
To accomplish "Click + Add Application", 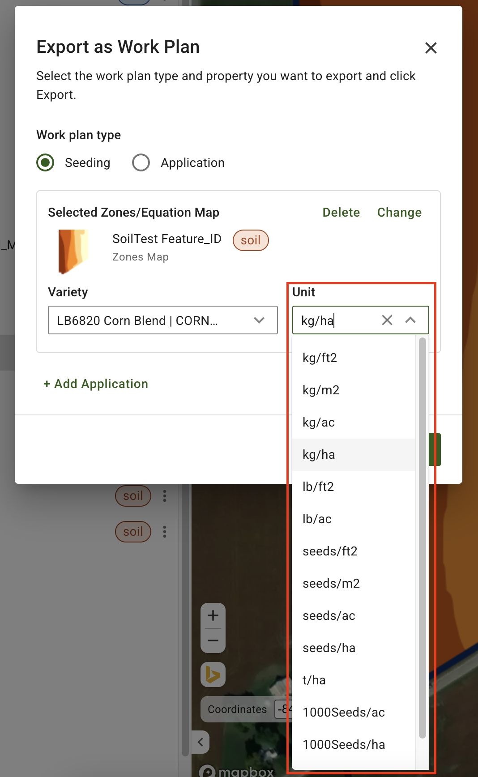I will (x=96, y=384).
